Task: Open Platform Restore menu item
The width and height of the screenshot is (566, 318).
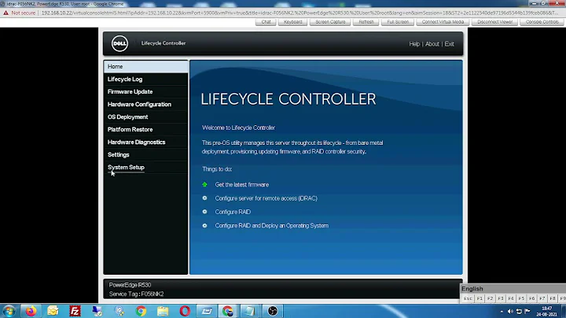Action: (x=146, y=129)
